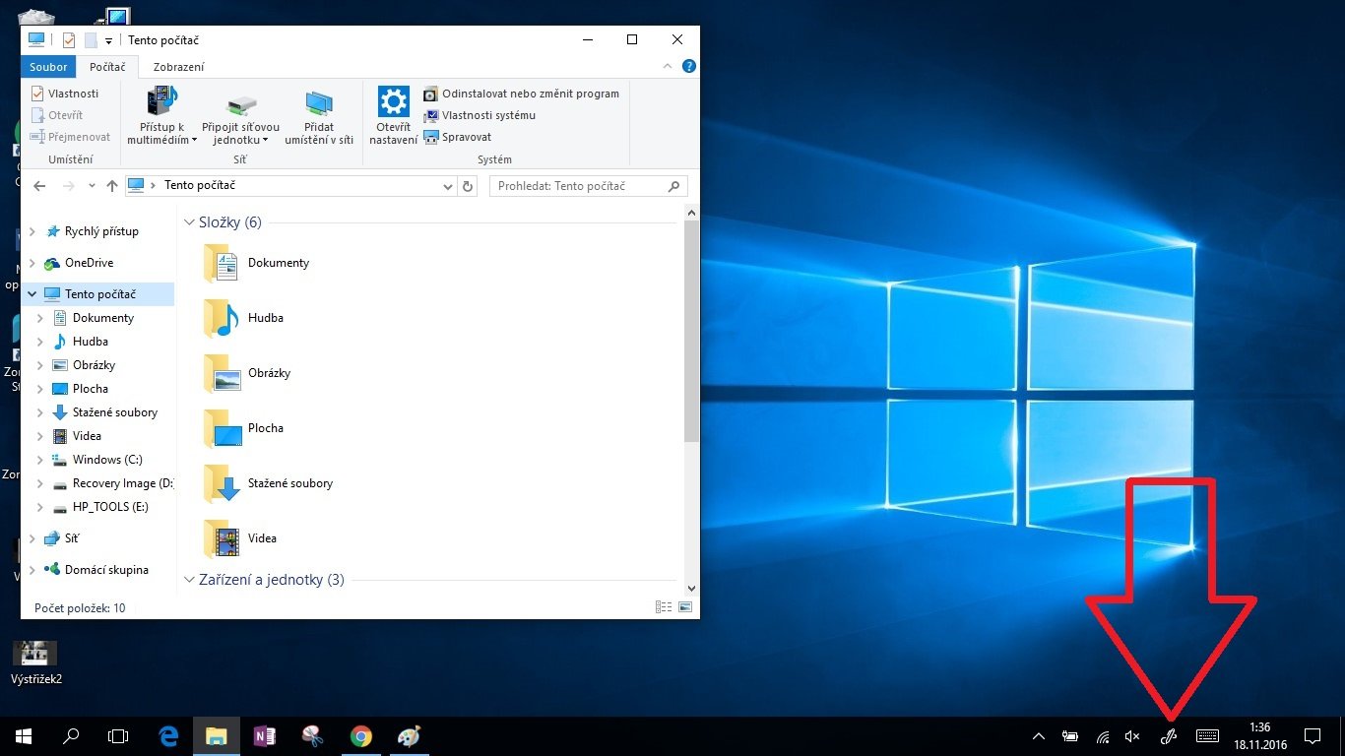Image resolution: width=1345 pixels, height=756 pixels.
Task: Click the Tento počítač address bar path
Action: point(200,185)
